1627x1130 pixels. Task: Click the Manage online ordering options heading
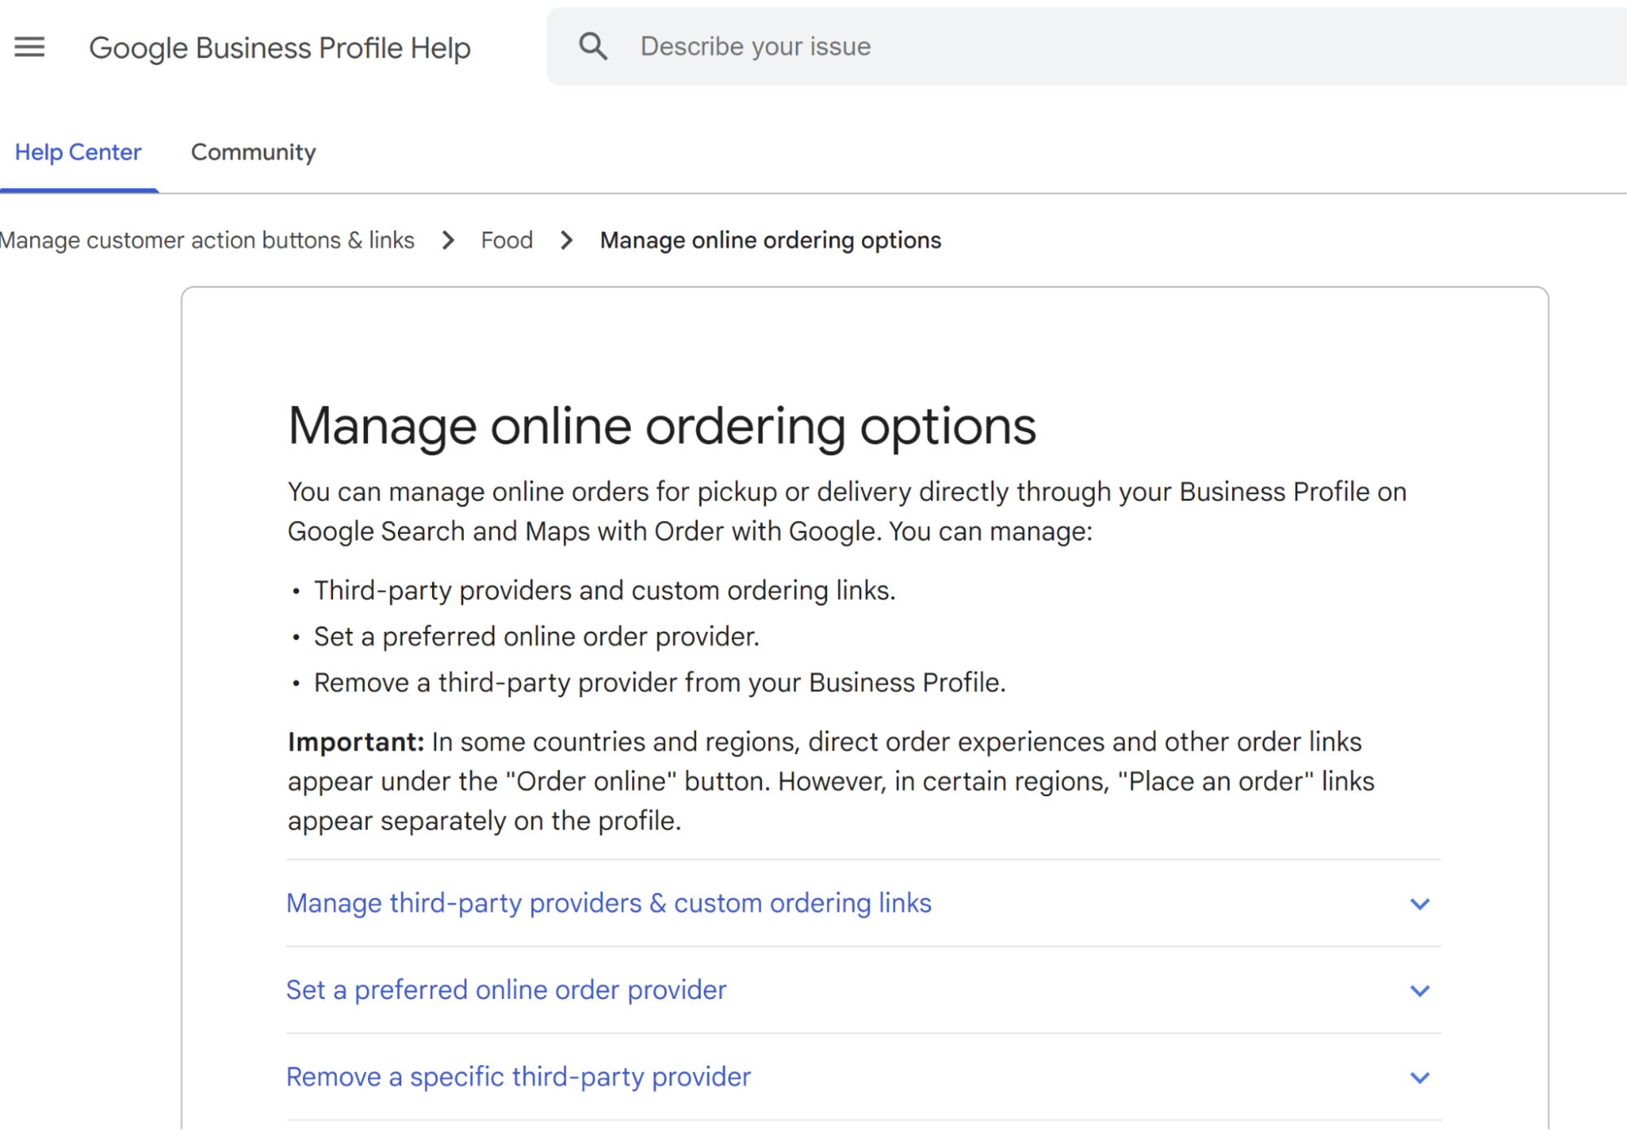(x=662, y=426)
